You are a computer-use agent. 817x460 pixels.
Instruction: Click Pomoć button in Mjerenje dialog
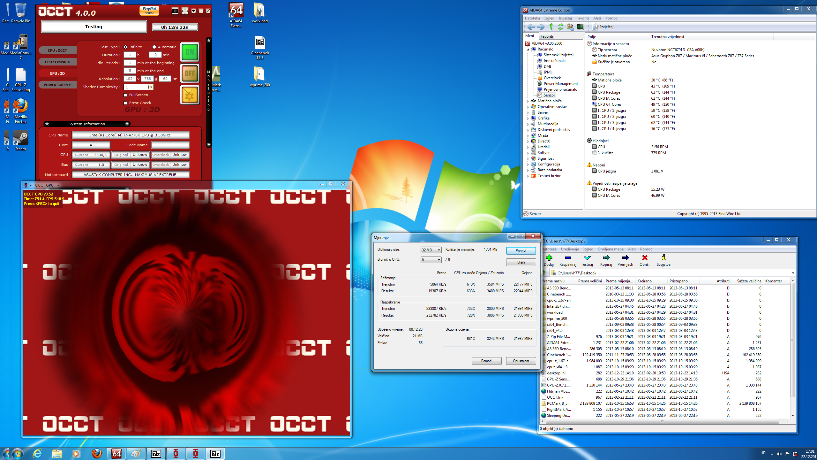click(x=486, y=361)
